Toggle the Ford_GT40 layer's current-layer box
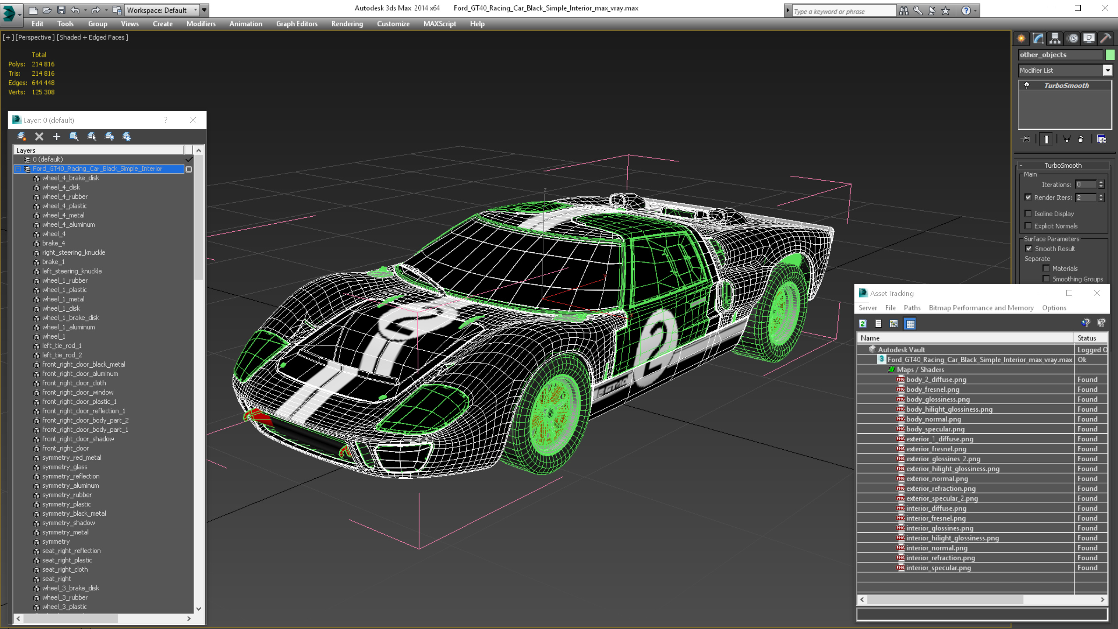1118x629 pixels. (189, 169)
